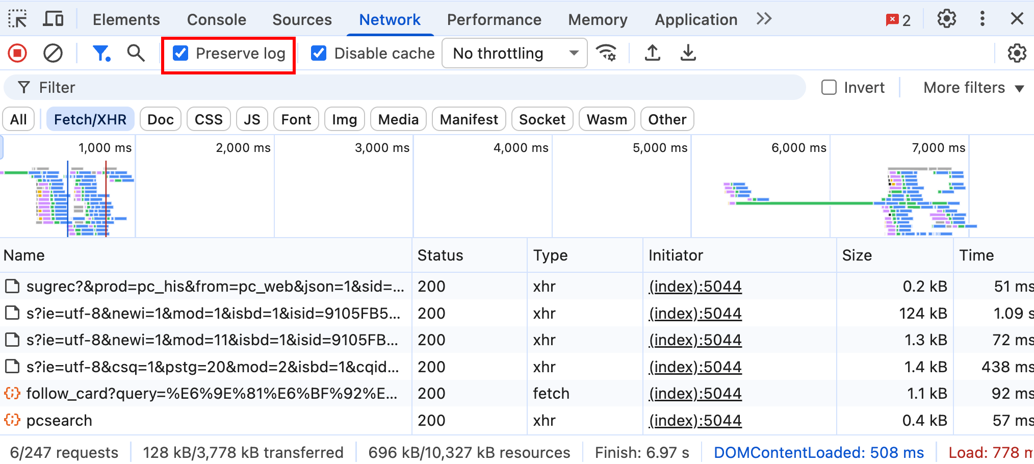Export HAR file with download icon
The height and width of the screenshot is (464, 1034).
688,53
